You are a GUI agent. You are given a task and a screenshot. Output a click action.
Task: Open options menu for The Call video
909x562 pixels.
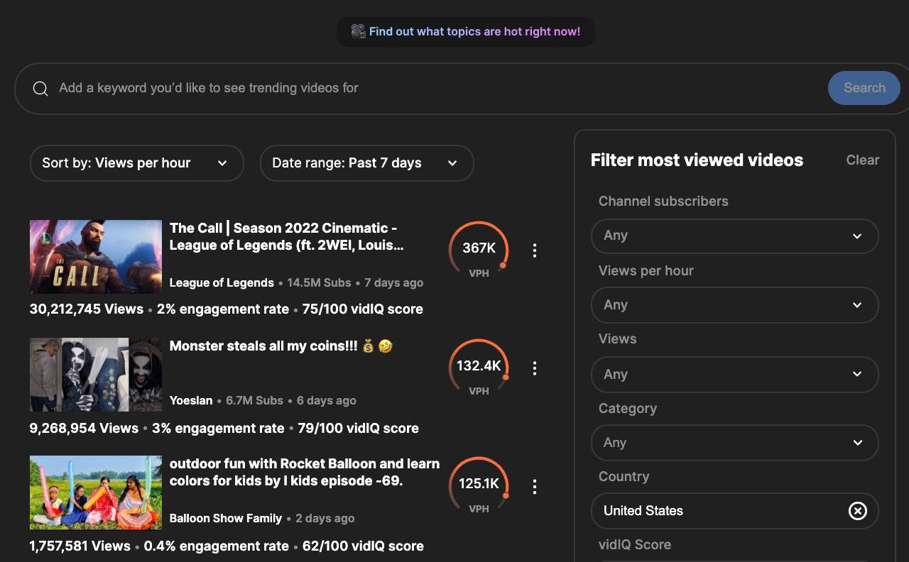click(535, 250)
